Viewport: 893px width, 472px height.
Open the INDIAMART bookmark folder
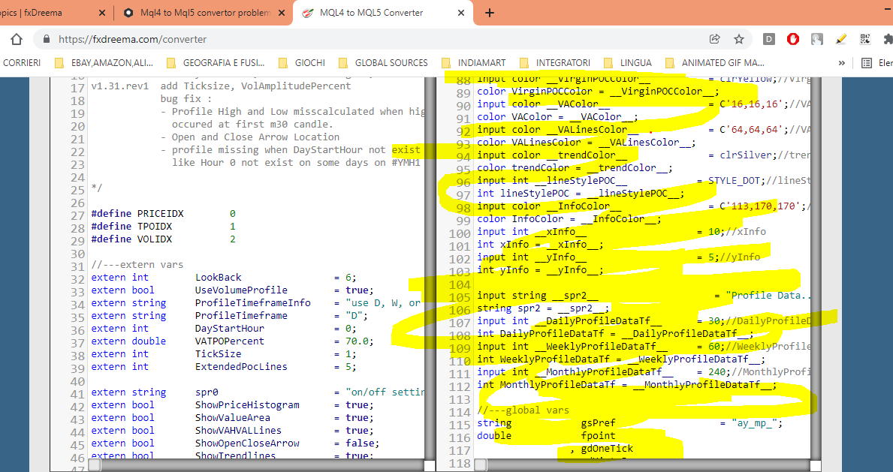pos(474,63)
